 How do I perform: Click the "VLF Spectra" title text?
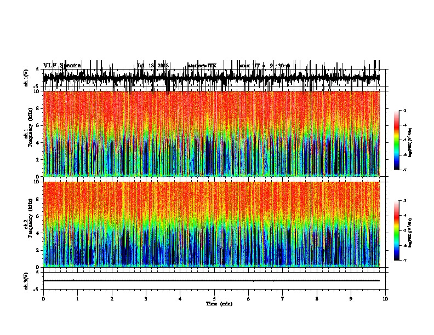(62, 65)
